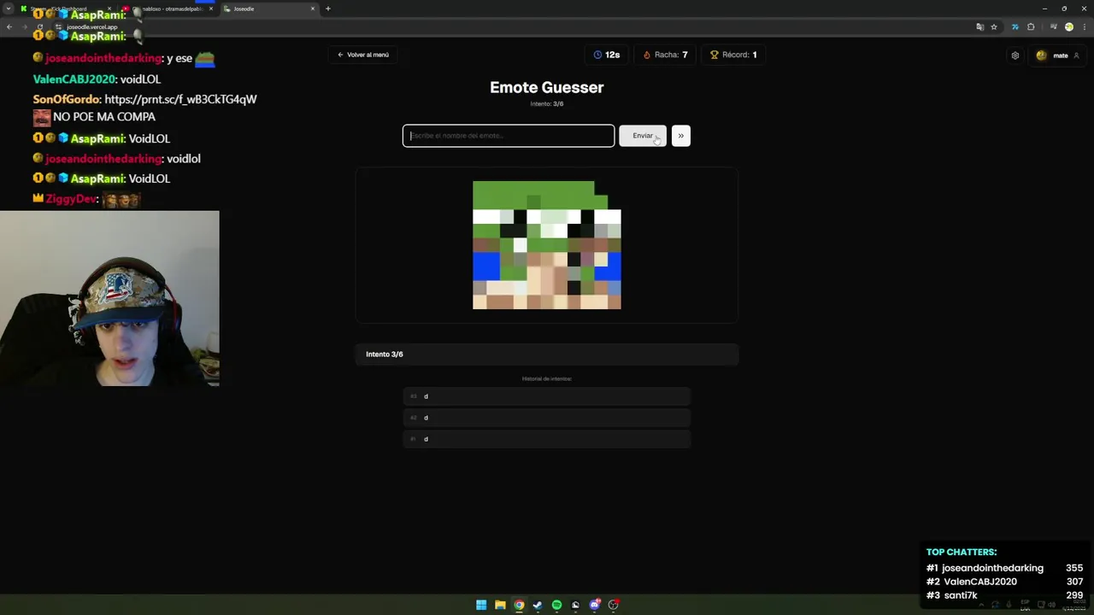
Task: Open Chrome three-dot menu
Action: [1083, 26]
